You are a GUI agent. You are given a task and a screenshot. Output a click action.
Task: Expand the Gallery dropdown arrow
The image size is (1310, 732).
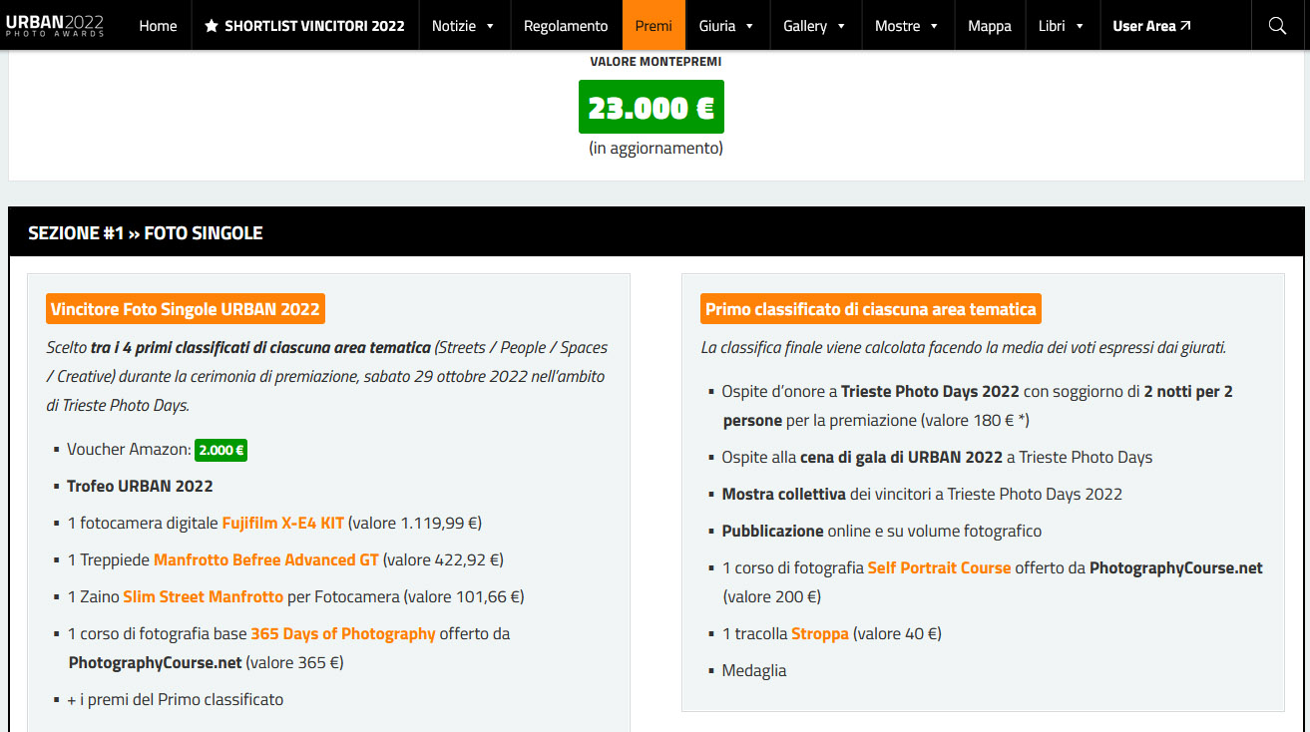pyautogui.click(x=841, y=27)
